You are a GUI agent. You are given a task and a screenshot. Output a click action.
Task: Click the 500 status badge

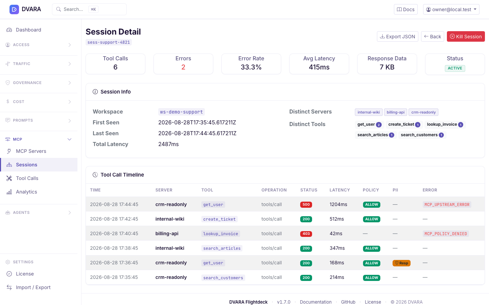[306, 205]
